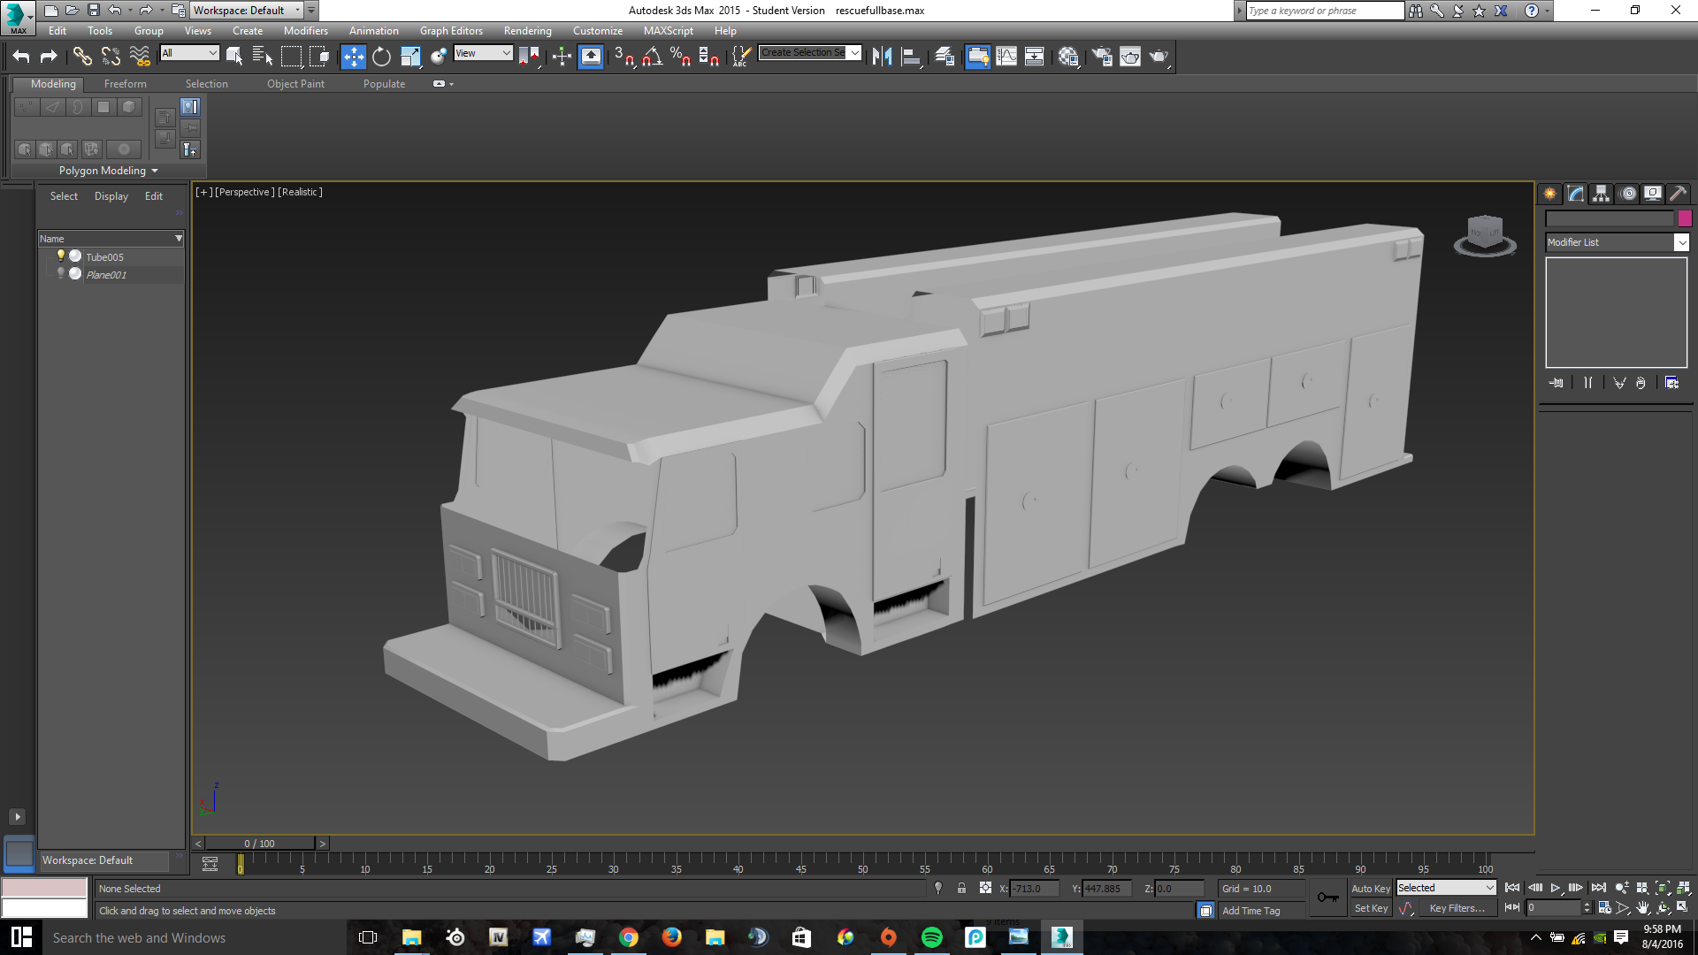Click the pink object color swatch
Image resolution: width=1698 pixels, height=955 pixels.
1685,218
